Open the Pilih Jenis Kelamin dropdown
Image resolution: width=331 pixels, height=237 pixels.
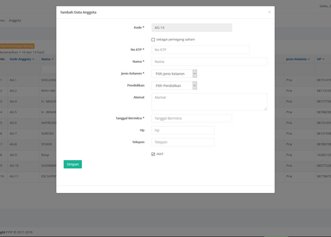click(x=174, y=74)
